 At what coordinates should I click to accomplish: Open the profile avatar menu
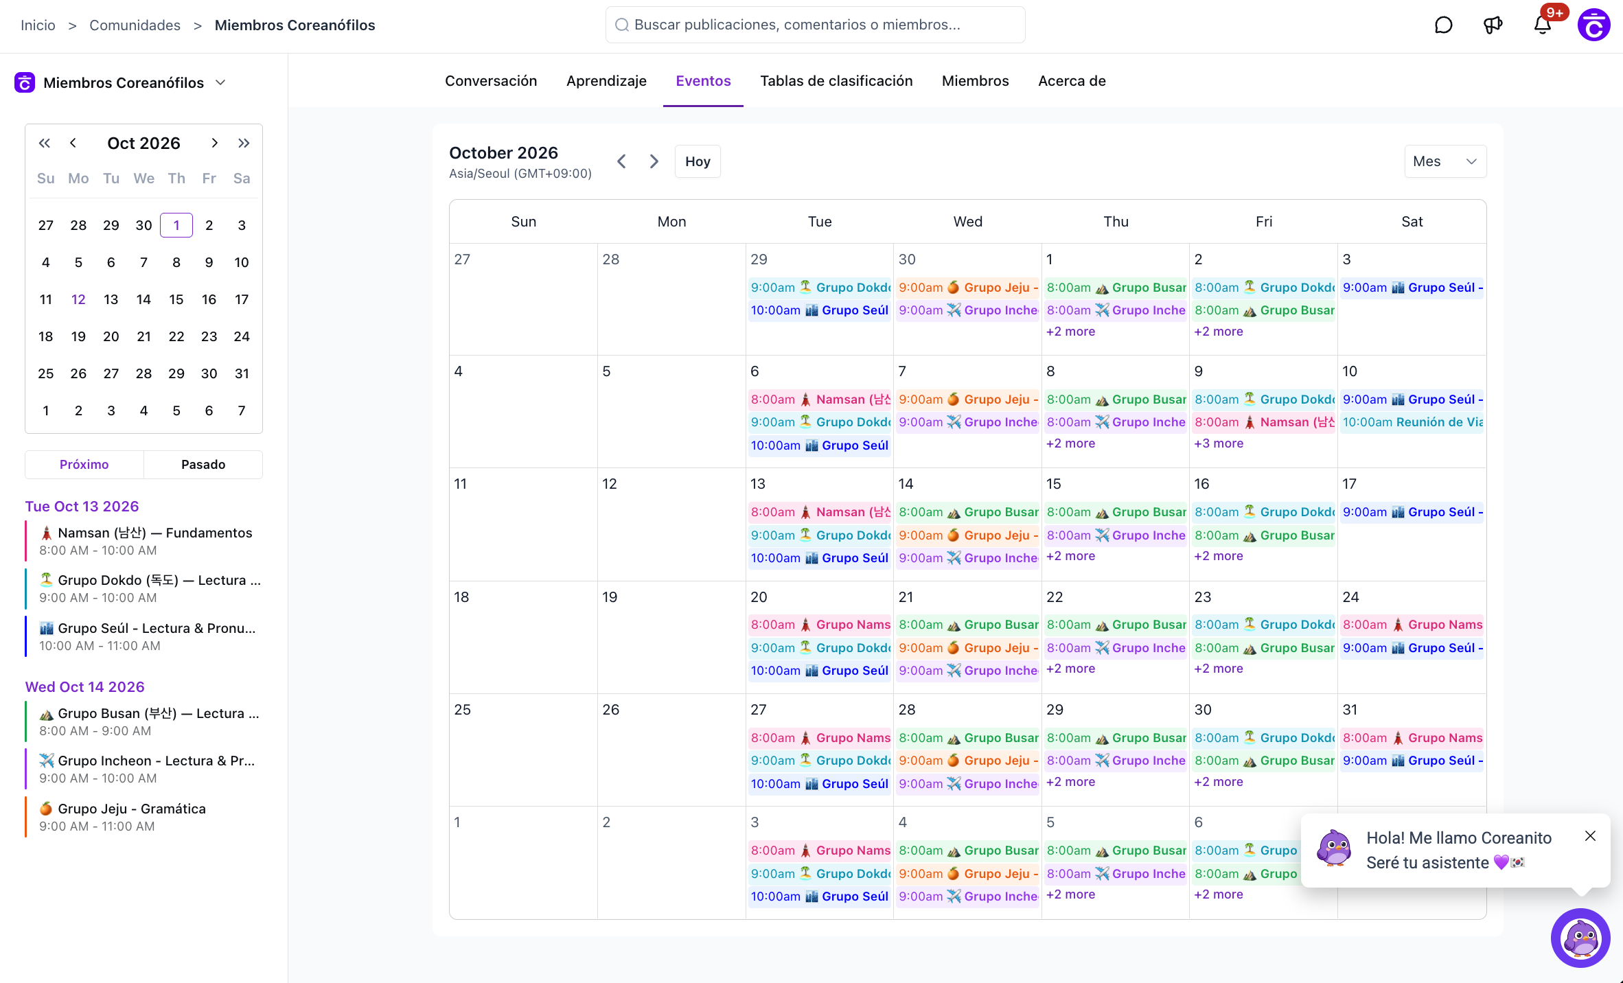pyautogui.click(x=1593, y=25)
